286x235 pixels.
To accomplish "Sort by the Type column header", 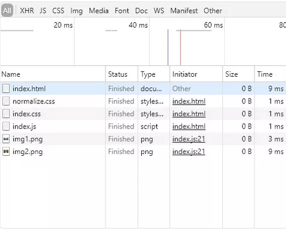I will point(154,74).
